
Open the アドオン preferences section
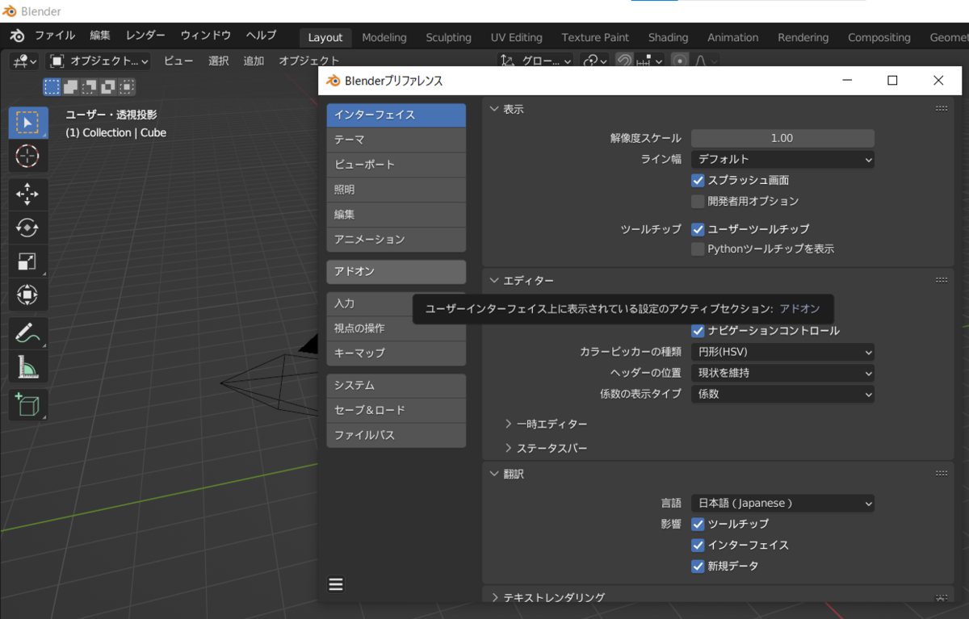click(x=396, y=271)
